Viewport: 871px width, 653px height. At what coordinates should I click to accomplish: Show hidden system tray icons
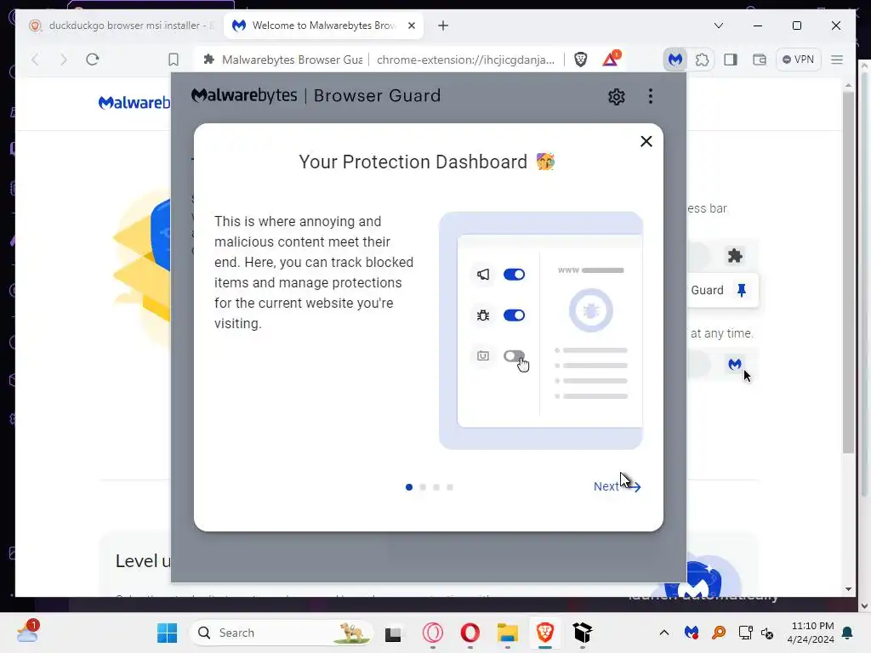663,633
